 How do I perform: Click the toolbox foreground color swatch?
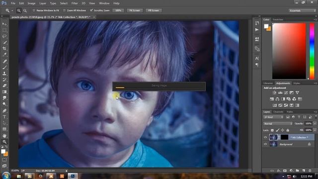[x=3, y=151]
